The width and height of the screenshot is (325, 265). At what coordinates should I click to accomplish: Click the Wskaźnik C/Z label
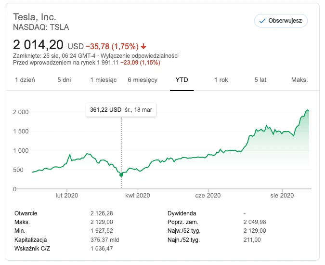coord(32,249)
